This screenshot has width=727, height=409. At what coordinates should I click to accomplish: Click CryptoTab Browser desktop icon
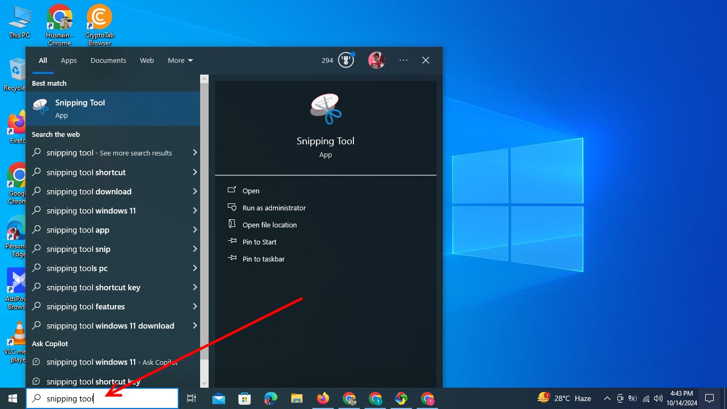click(100, 25)
